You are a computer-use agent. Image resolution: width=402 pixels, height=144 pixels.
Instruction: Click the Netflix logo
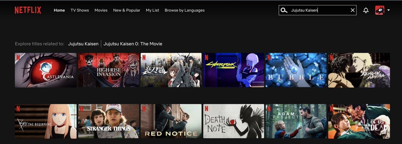28,10
